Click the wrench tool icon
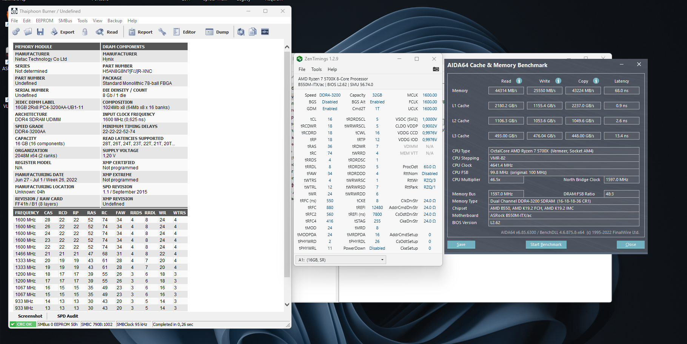Viewport: 687px width, 344px height. pos(162,32)
